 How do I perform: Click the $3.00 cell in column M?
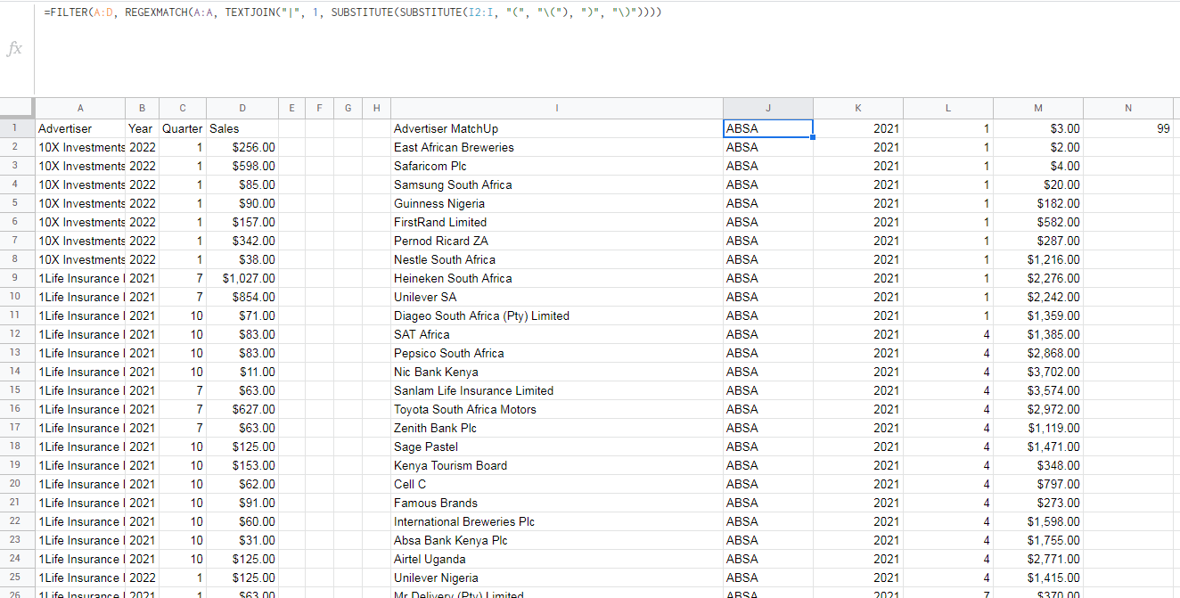[1038, 128]
